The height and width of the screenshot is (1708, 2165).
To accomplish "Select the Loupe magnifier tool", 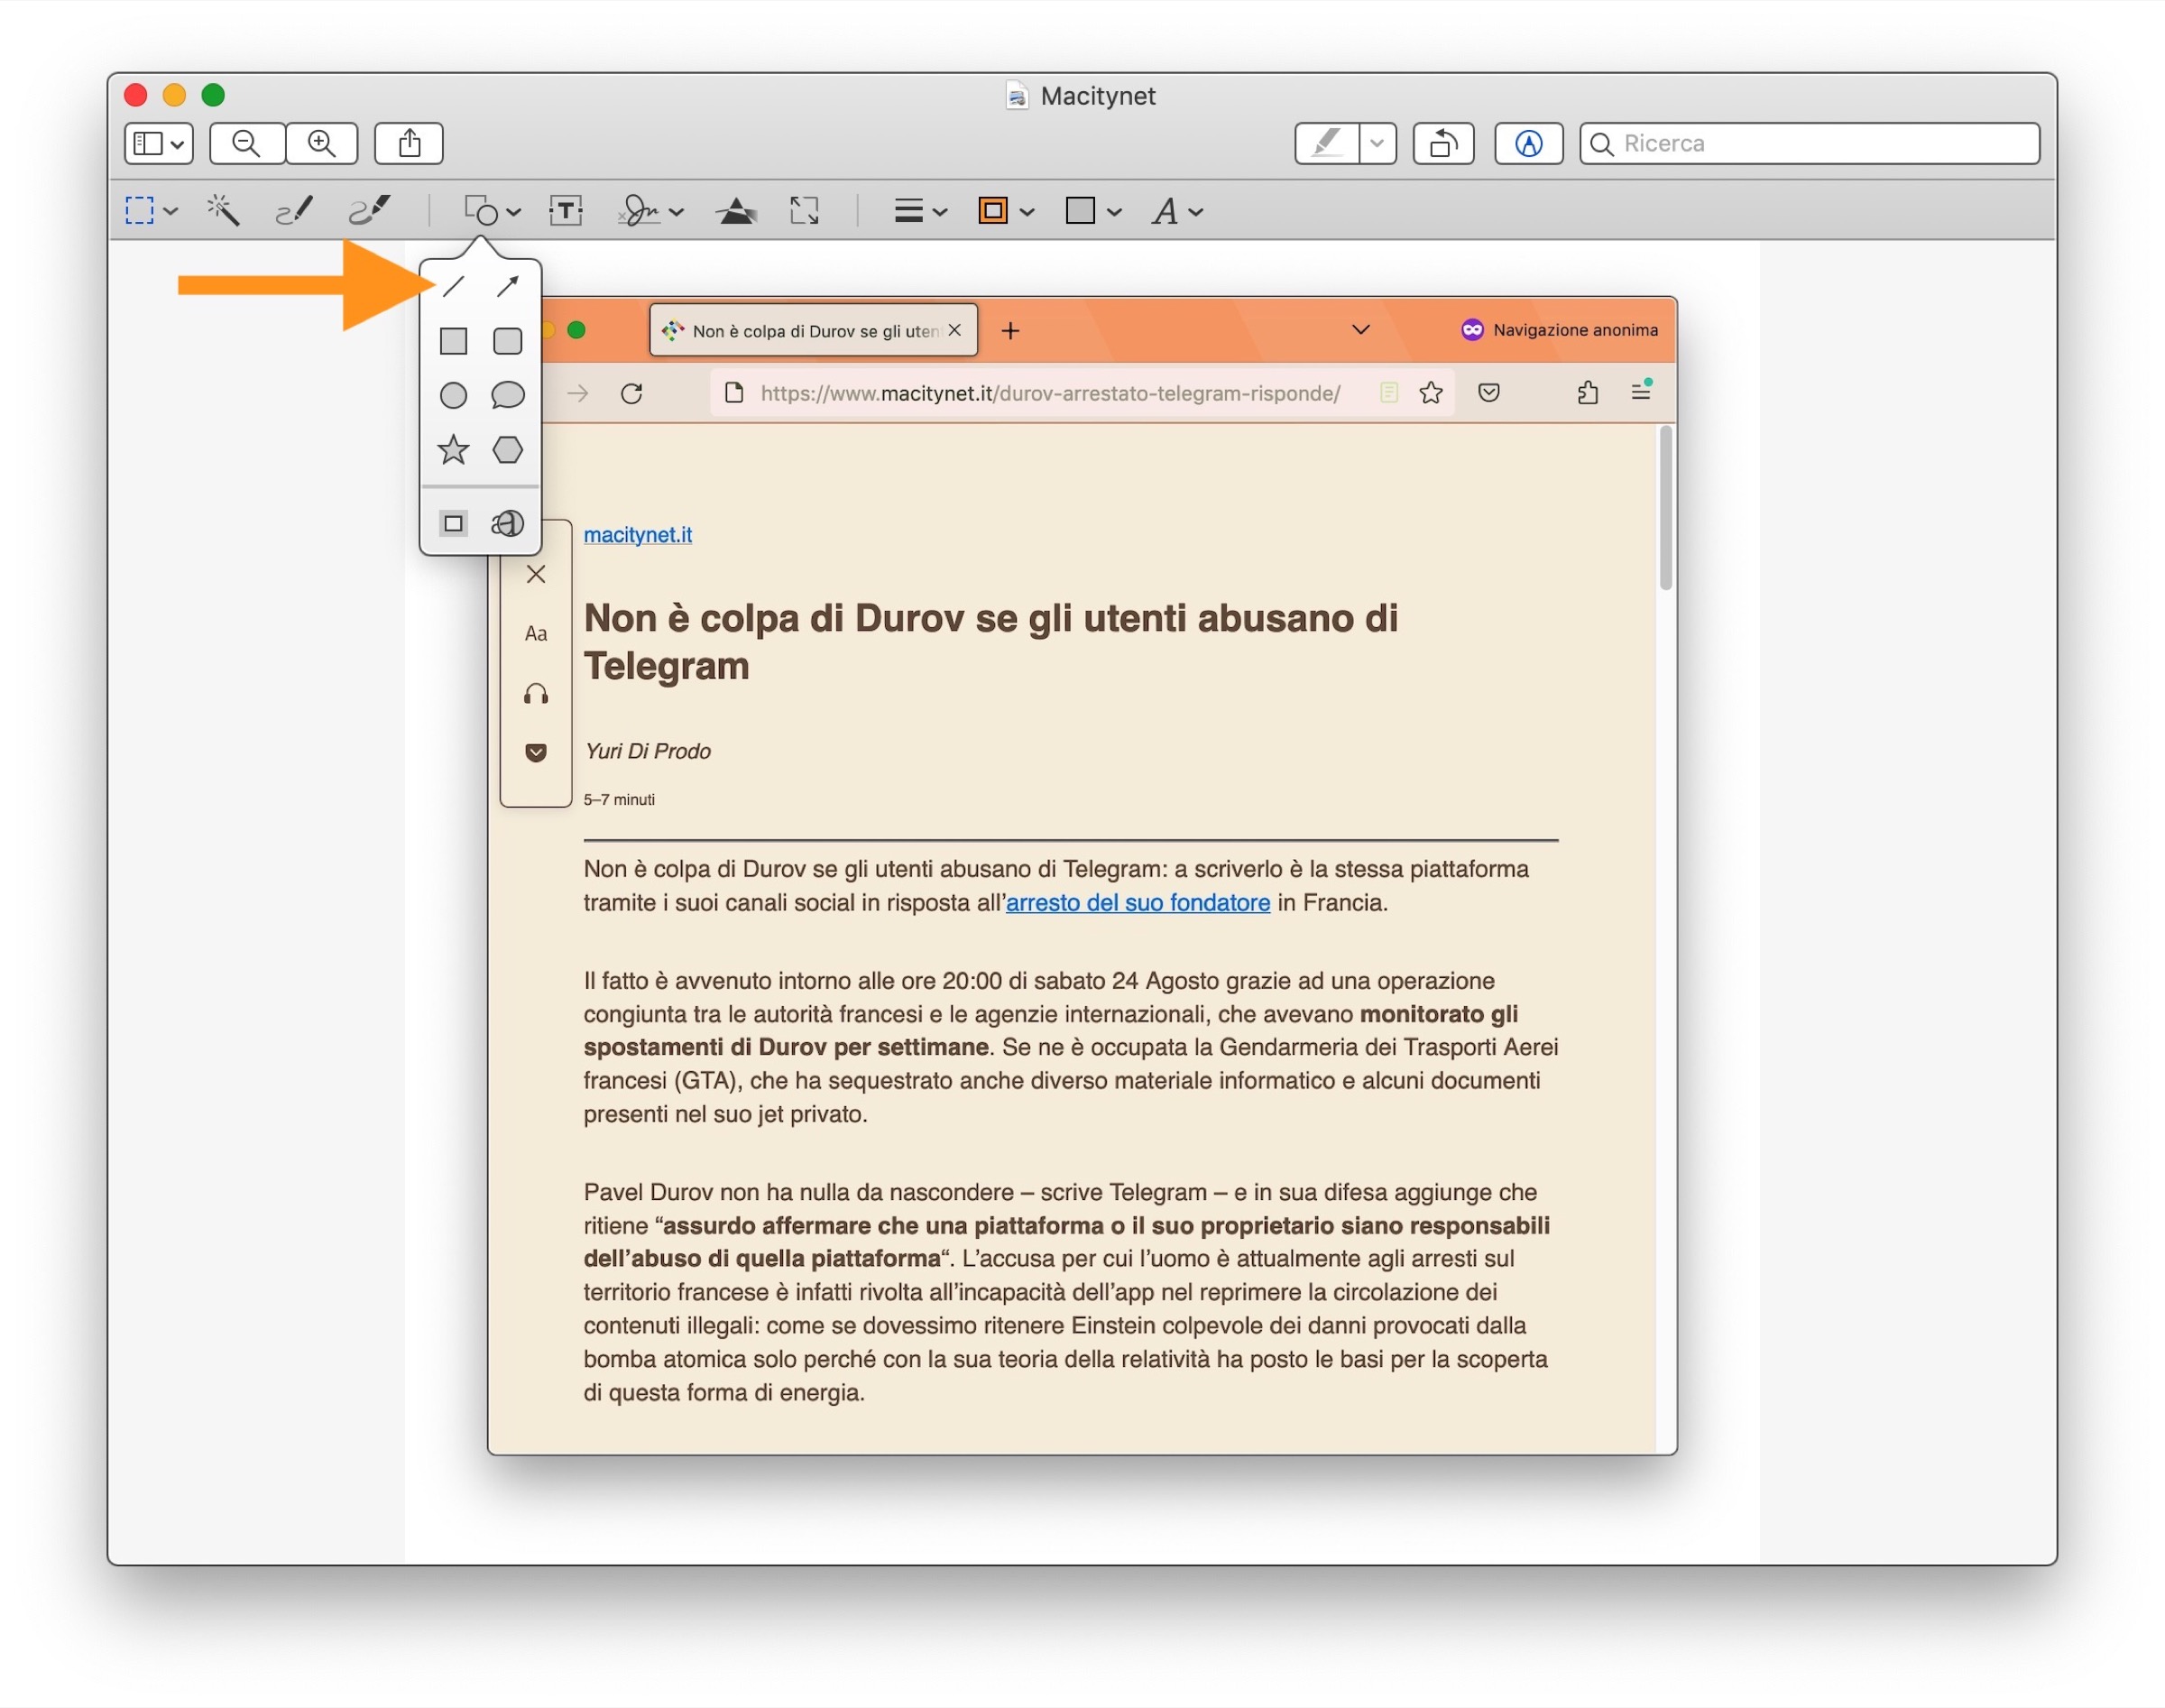I will click(508, 523).
